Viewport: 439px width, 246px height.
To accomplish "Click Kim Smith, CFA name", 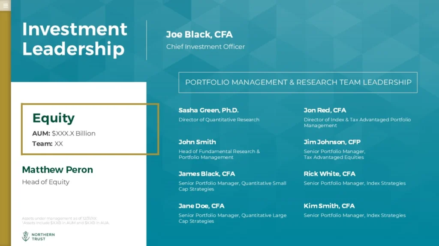I will pyautogui.click(x=329, y=206).
